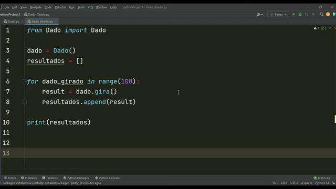Click line number 1 in the gutter
Screen dimensions: 336x189
click(8, 30)
